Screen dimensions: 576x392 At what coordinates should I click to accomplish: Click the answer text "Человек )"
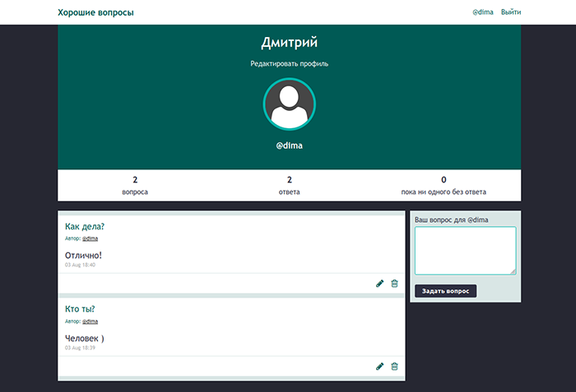(x=85, y=338)
